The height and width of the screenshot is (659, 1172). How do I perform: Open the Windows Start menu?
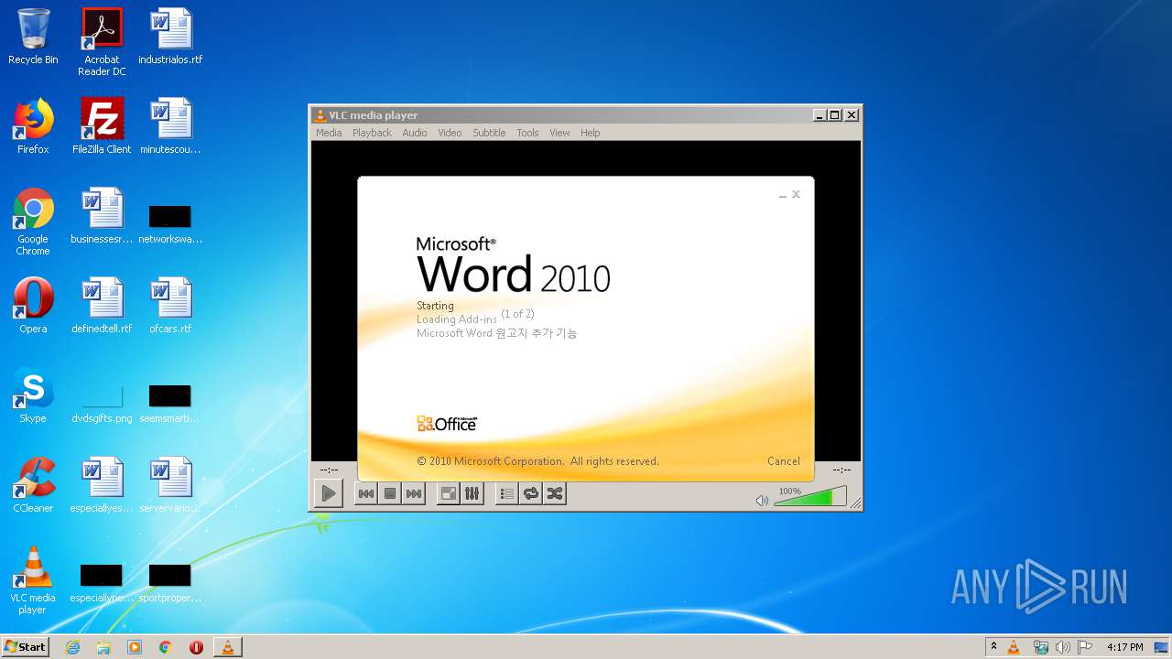pos(26,646)
